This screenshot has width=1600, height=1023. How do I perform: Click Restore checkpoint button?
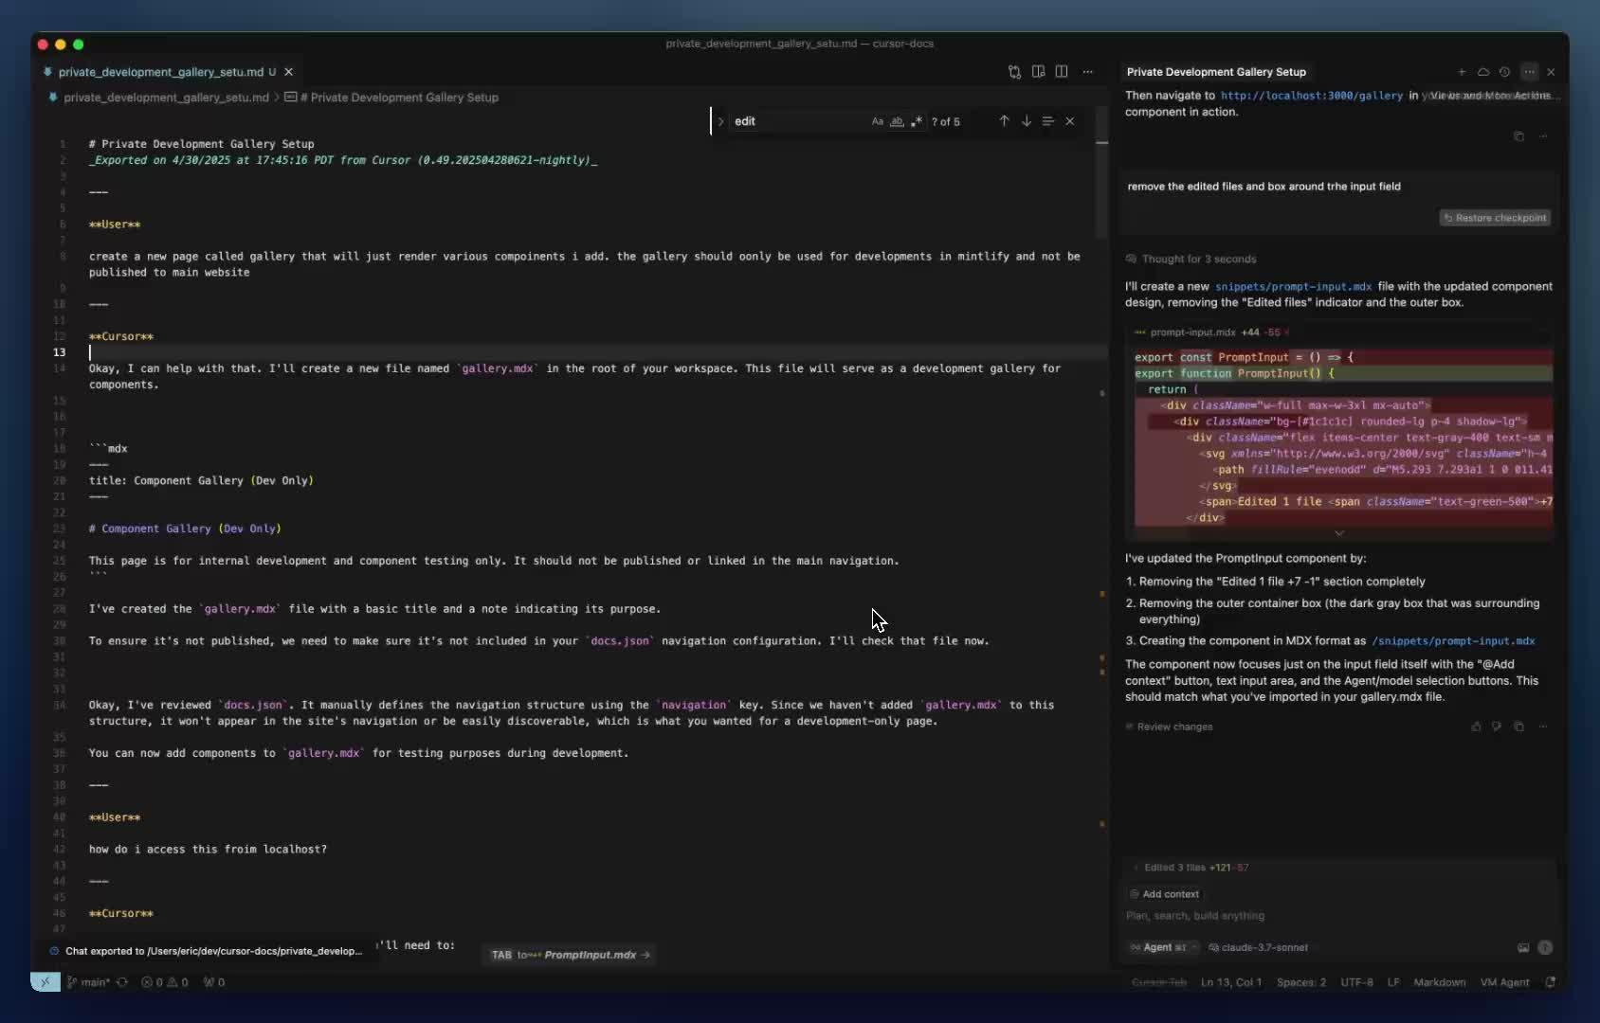1496,218
